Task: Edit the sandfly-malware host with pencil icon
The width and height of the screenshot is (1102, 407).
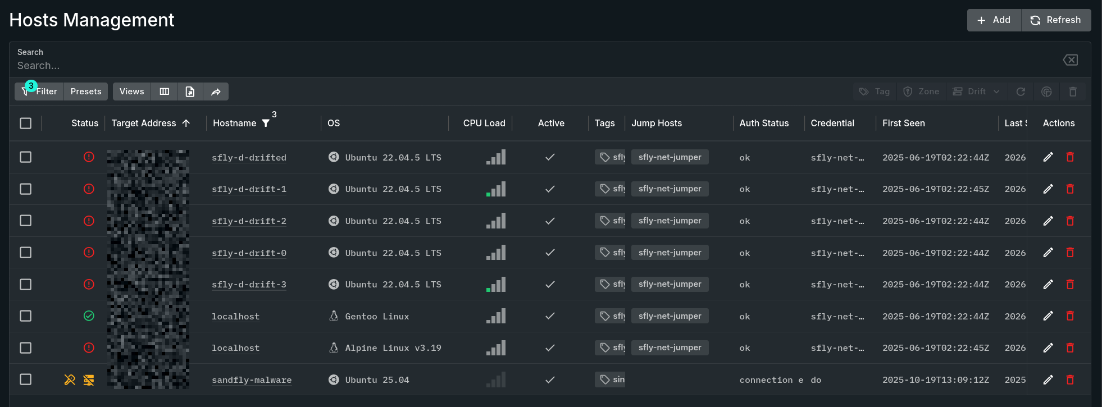Action: pos(1048,380)
